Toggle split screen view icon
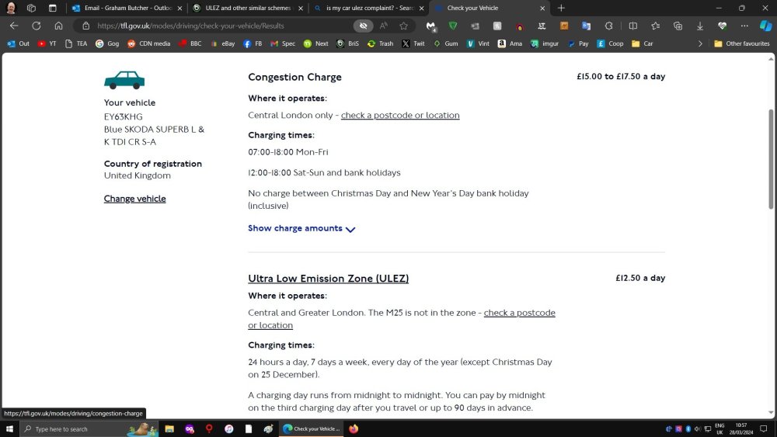 pos(632,26)
